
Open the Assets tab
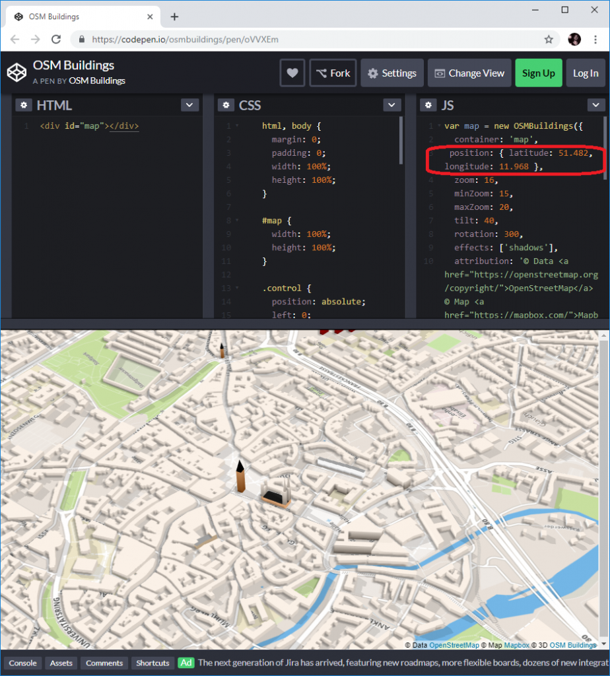click(x=61, y=663)
